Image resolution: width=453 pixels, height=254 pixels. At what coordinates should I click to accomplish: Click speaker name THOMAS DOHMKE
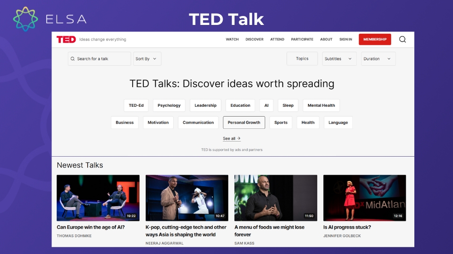tap(74, 236)
